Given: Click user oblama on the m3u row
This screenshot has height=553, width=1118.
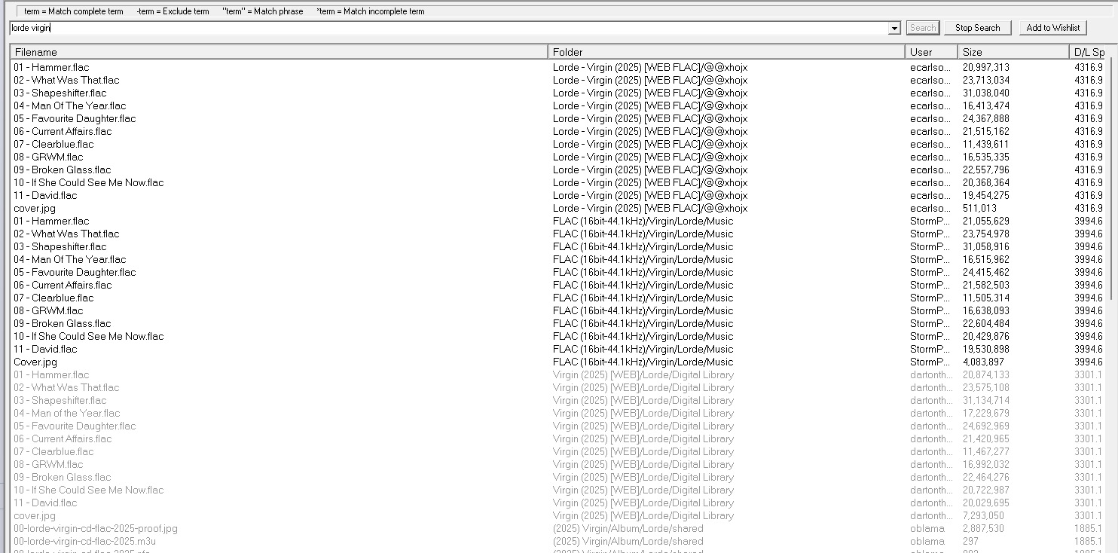Looking at the screenshot, I should [x=927, y=541].
